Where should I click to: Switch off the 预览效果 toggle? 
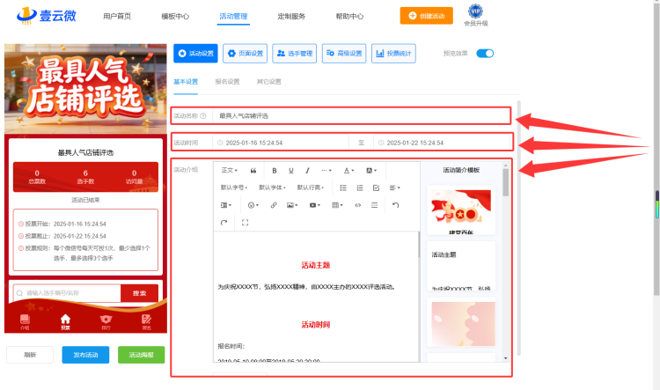coord(485,54)
